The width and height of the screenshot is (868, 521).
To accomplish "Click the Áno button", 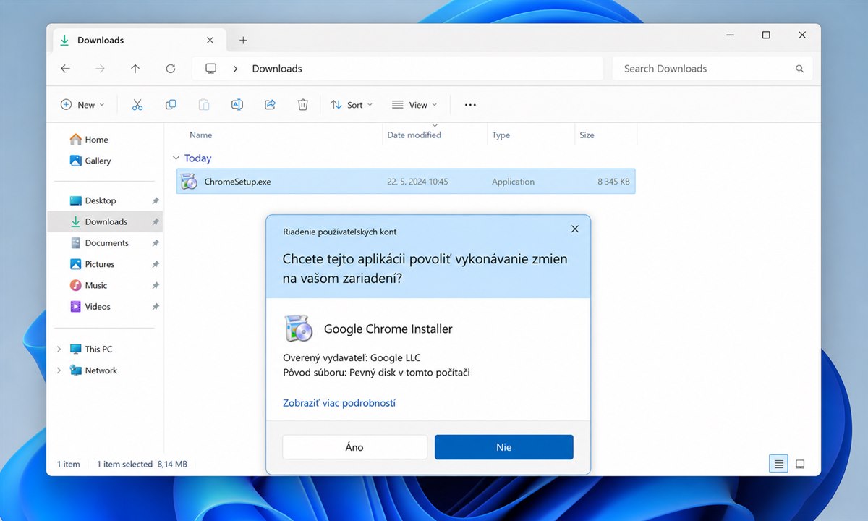I will pos(354,447).
